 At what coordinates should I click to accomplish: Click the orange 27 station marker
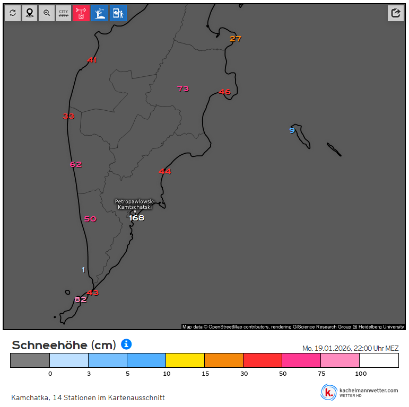point(236,39)
